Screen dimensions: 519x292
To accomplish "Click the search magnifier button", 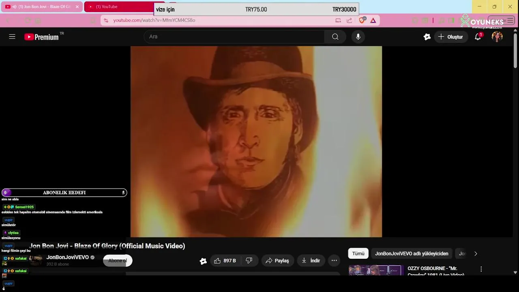I will [335, 36].
